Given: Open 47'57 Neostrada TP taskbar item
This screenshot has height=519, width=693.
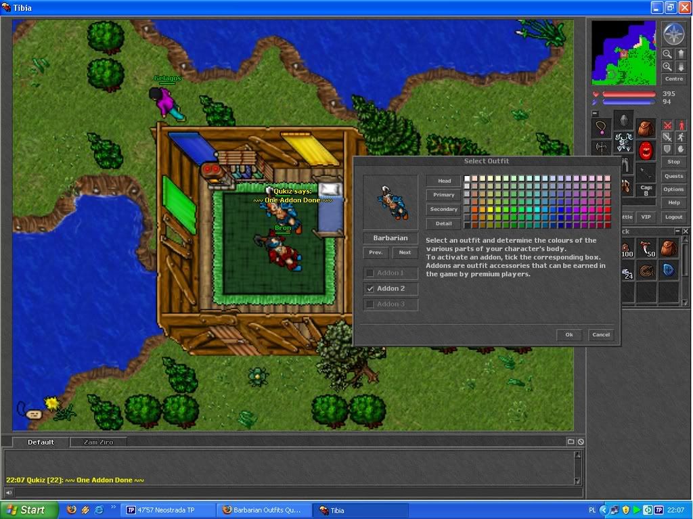Looking at the screenshot, I should (166, 510).
